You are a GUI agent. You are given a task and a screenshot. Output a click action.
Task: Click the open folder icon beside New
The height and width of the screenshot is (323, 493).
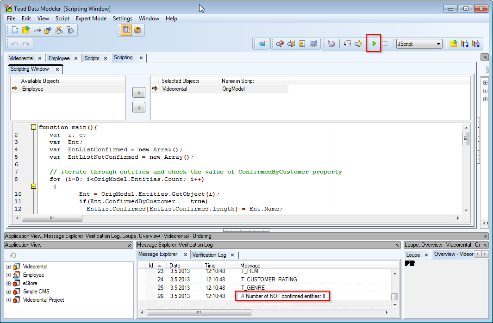click(26, 30)
